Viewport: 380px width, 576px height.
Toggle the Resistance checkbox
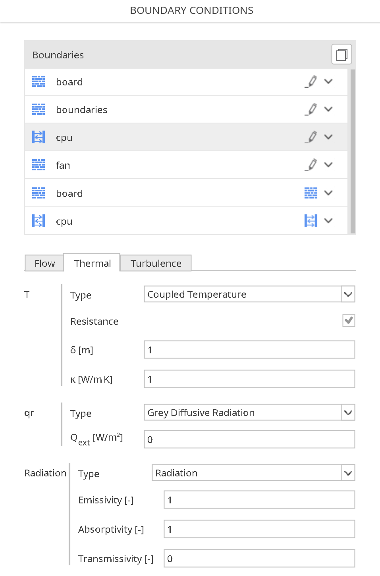[x=348, y=320]
